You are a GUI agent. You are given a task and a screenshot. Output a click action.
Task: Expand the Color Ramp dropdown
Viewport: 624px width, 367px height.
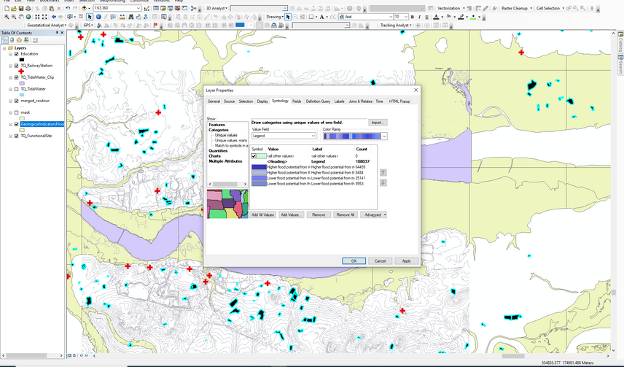tap(384, 136)
